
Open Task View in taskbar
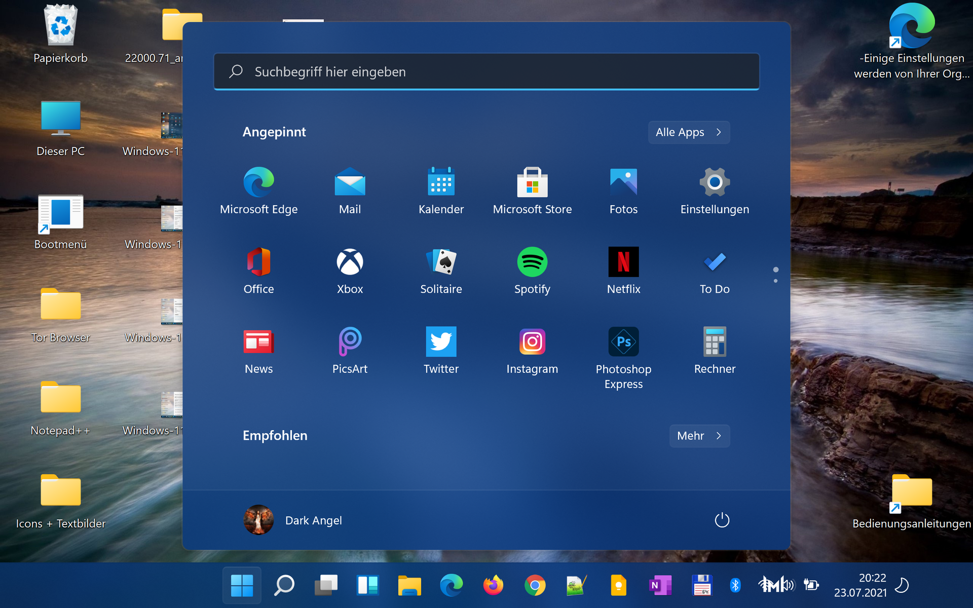[326, 585]
